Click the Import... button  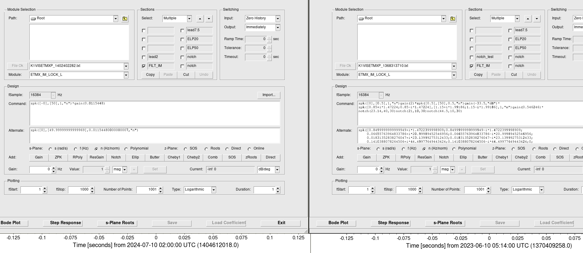click(x=268, y=95)
